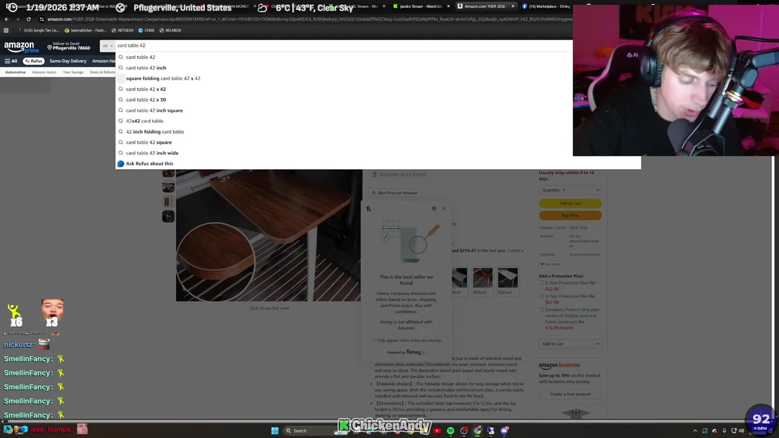
Task: Click the Honey 'h' logo in popup
Action: pos(368,209)
